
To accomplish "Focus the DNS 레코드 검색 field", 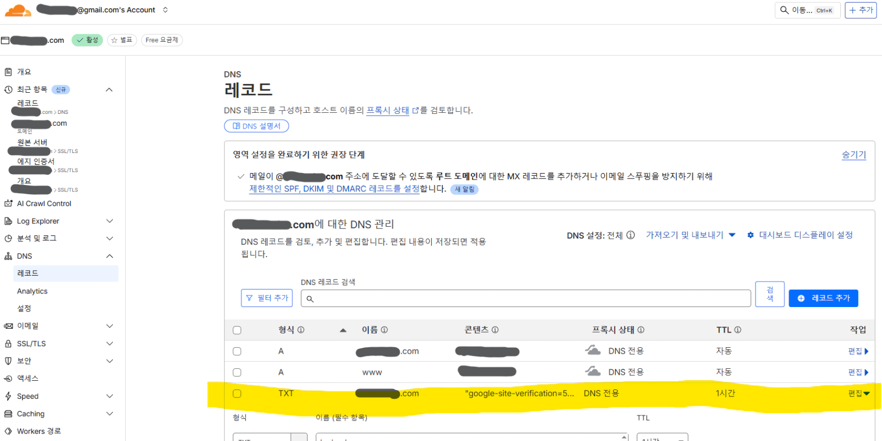I will click(x=526, y=298).
